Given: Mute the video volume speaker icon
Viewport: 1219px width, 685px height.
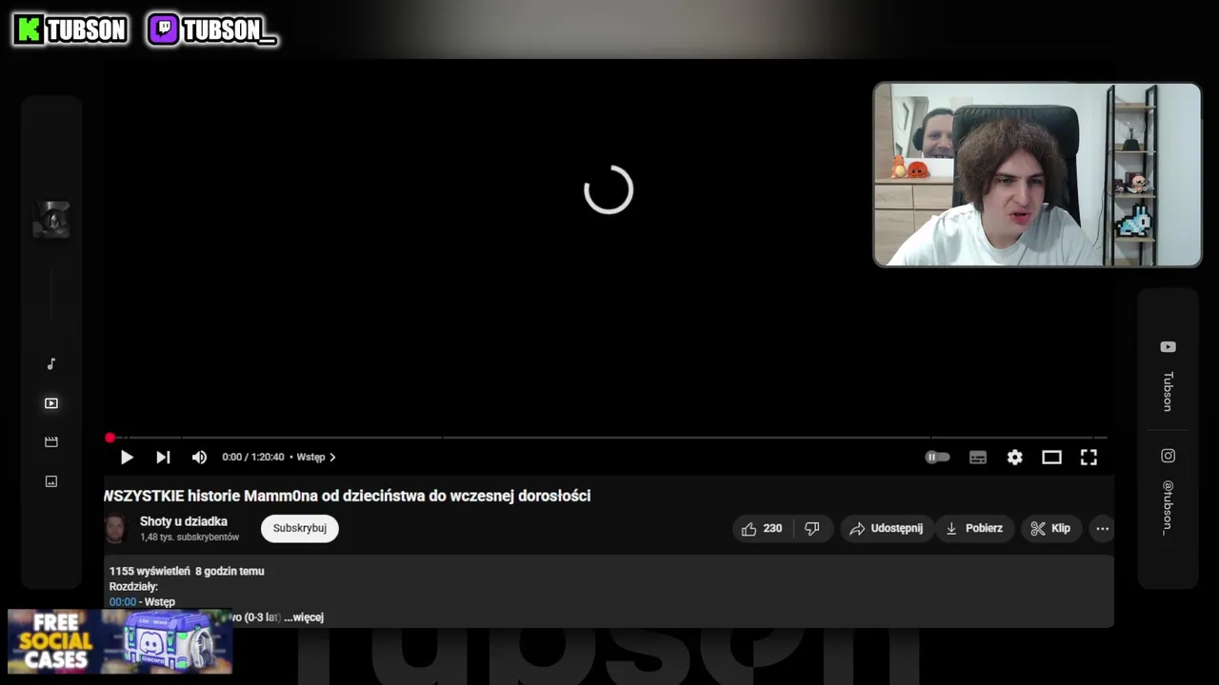Looking at the screenshot, I should [199, 458].
